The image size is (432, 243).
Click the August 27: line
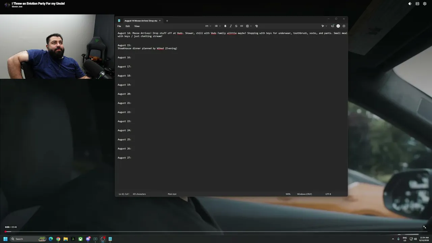coord(124,158)
